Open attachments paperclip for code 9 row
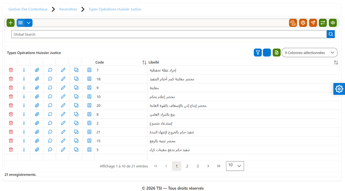The image size is (345, 191). pos(37,88)
